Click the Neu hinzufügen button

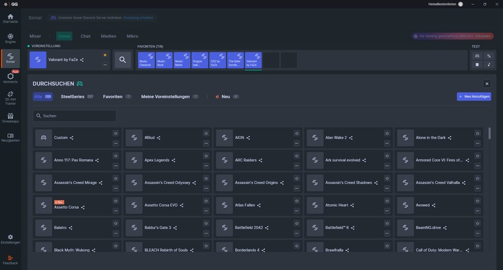pos(474,97)
